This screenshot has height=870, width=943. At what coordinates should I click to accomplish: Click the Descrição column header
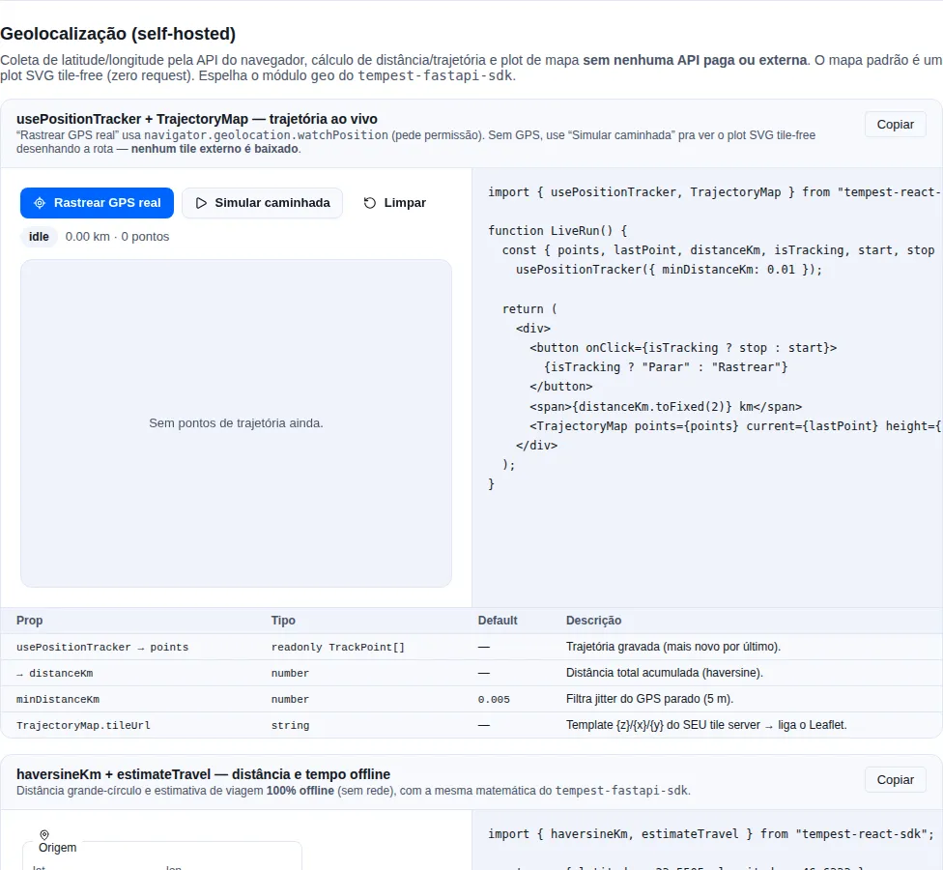593,621
